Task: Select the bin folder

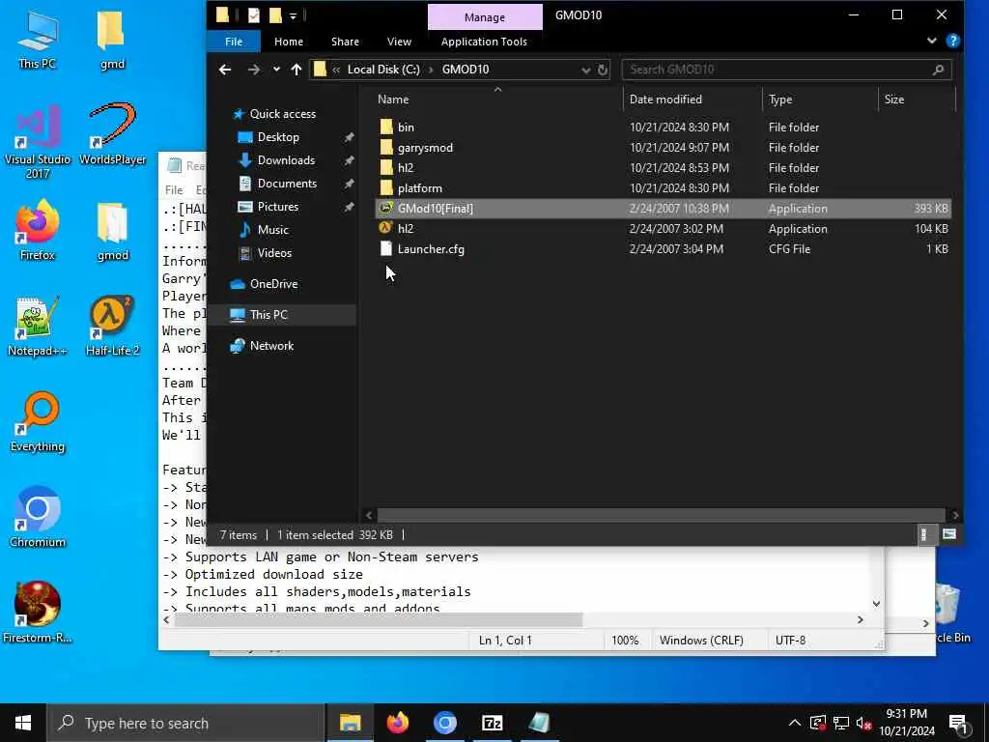Action: tap(663, 127)
